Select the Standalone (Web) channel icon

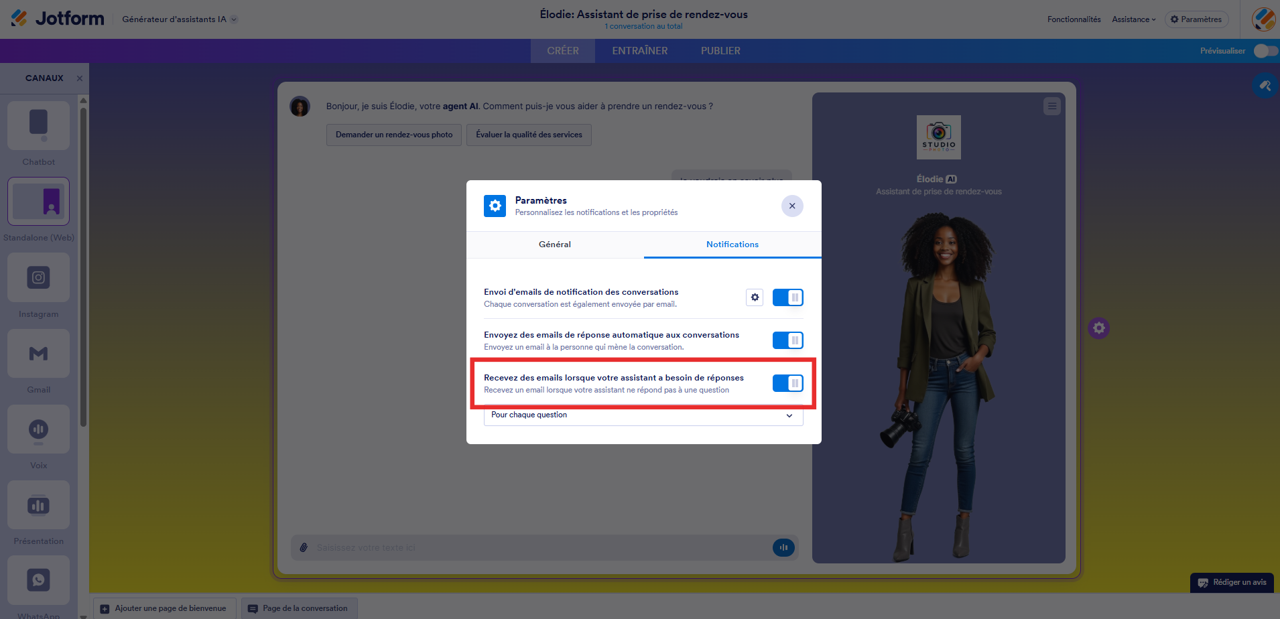click(x=38, y=202)
